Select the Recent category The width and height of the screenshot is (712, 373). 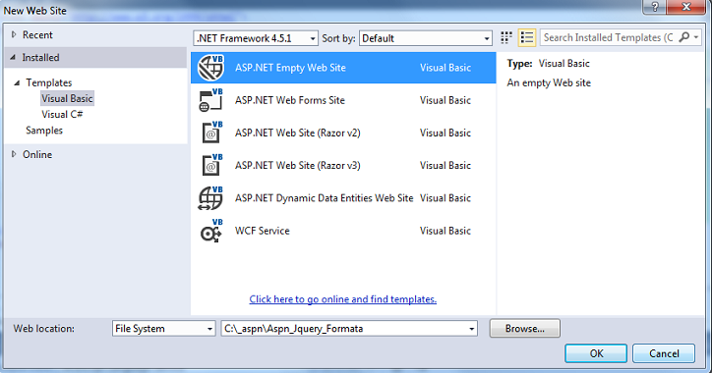37,34
